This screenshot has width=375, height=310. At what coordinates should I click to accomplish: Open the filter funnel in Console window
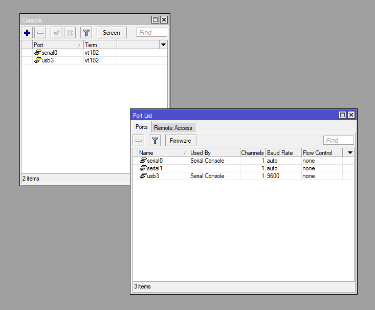pyautogui.click(x=86, y=33)
